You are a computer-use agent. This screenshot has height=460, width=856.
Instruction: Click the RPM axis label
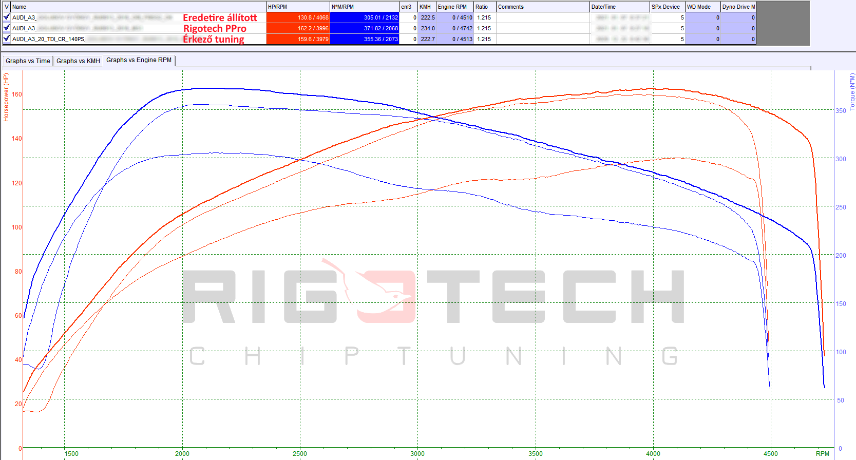(x=823, y=453)
